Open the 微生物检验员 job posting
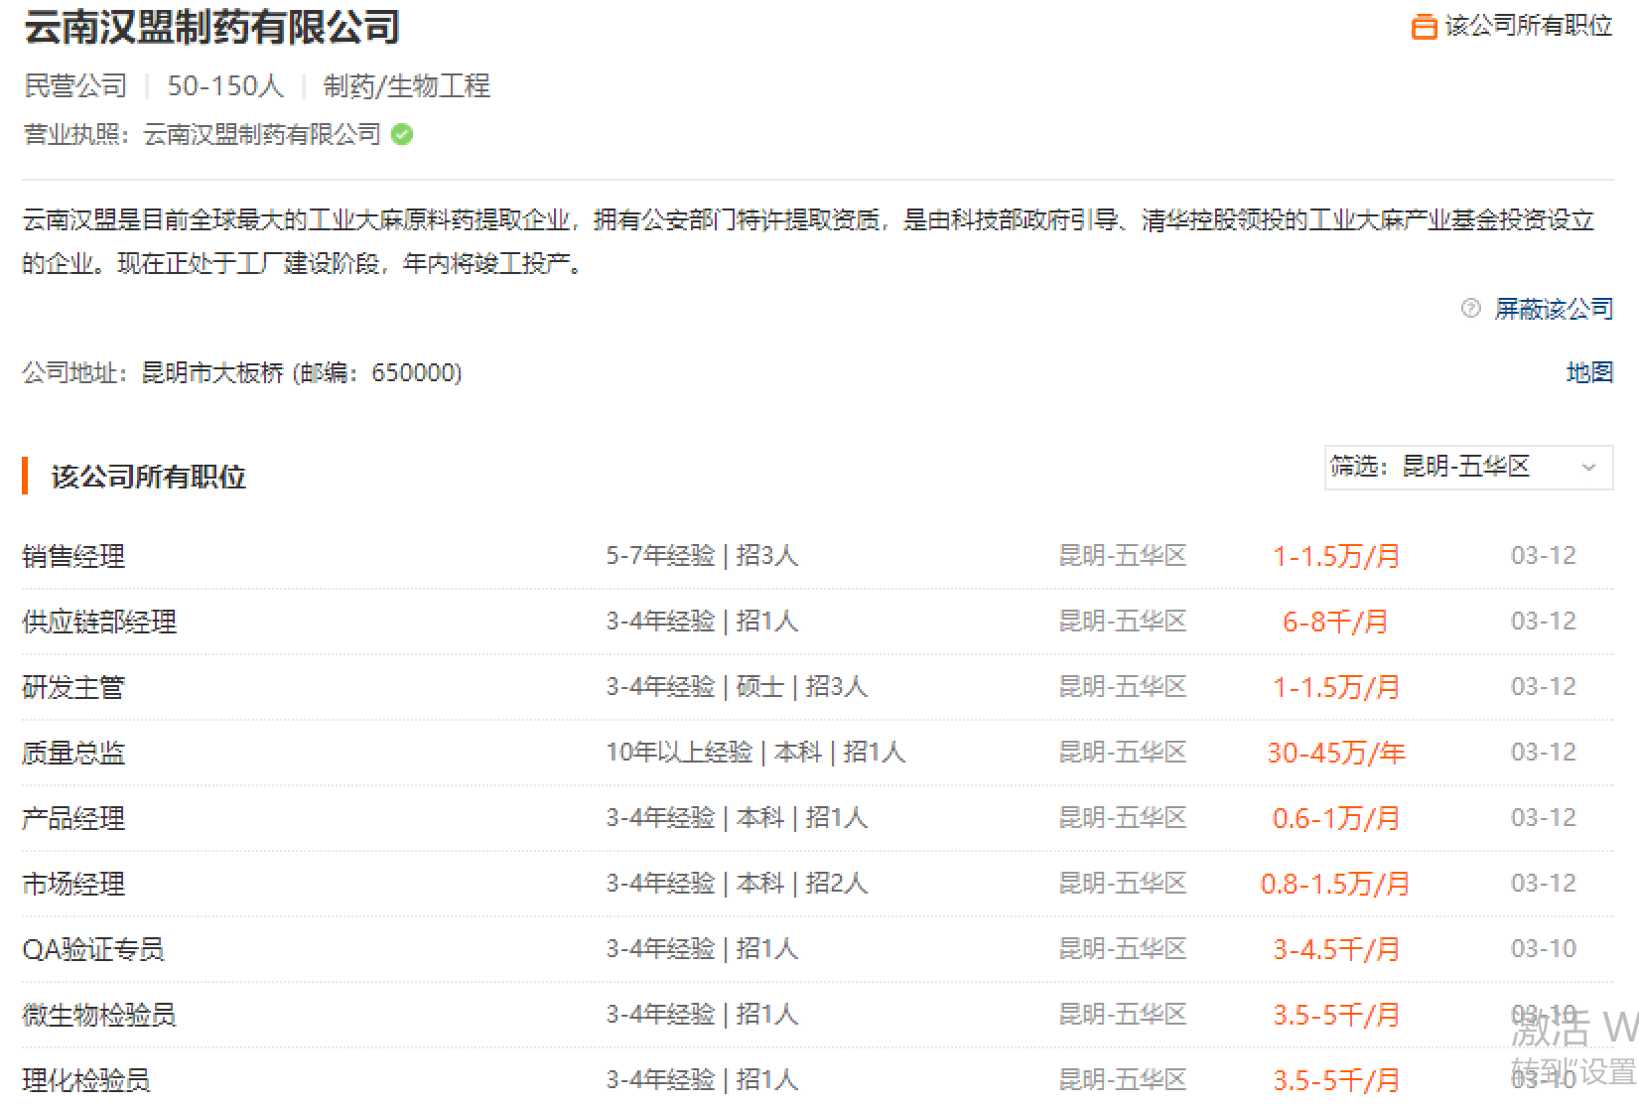This screenshot has height=1111, width=1639. pyautogui.click(x=99, y=1015)
